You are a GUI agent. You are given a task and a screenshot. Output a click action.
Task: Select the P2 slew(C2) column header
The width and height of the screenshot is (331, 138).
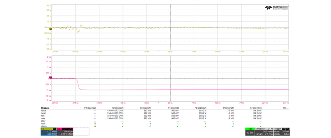tap(118, 108)
